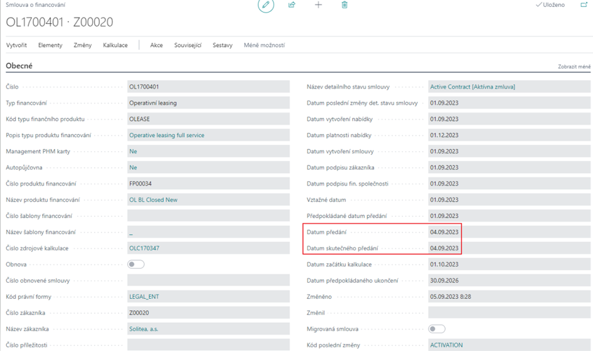Open the Vytvořit menu

click(16, 45)
